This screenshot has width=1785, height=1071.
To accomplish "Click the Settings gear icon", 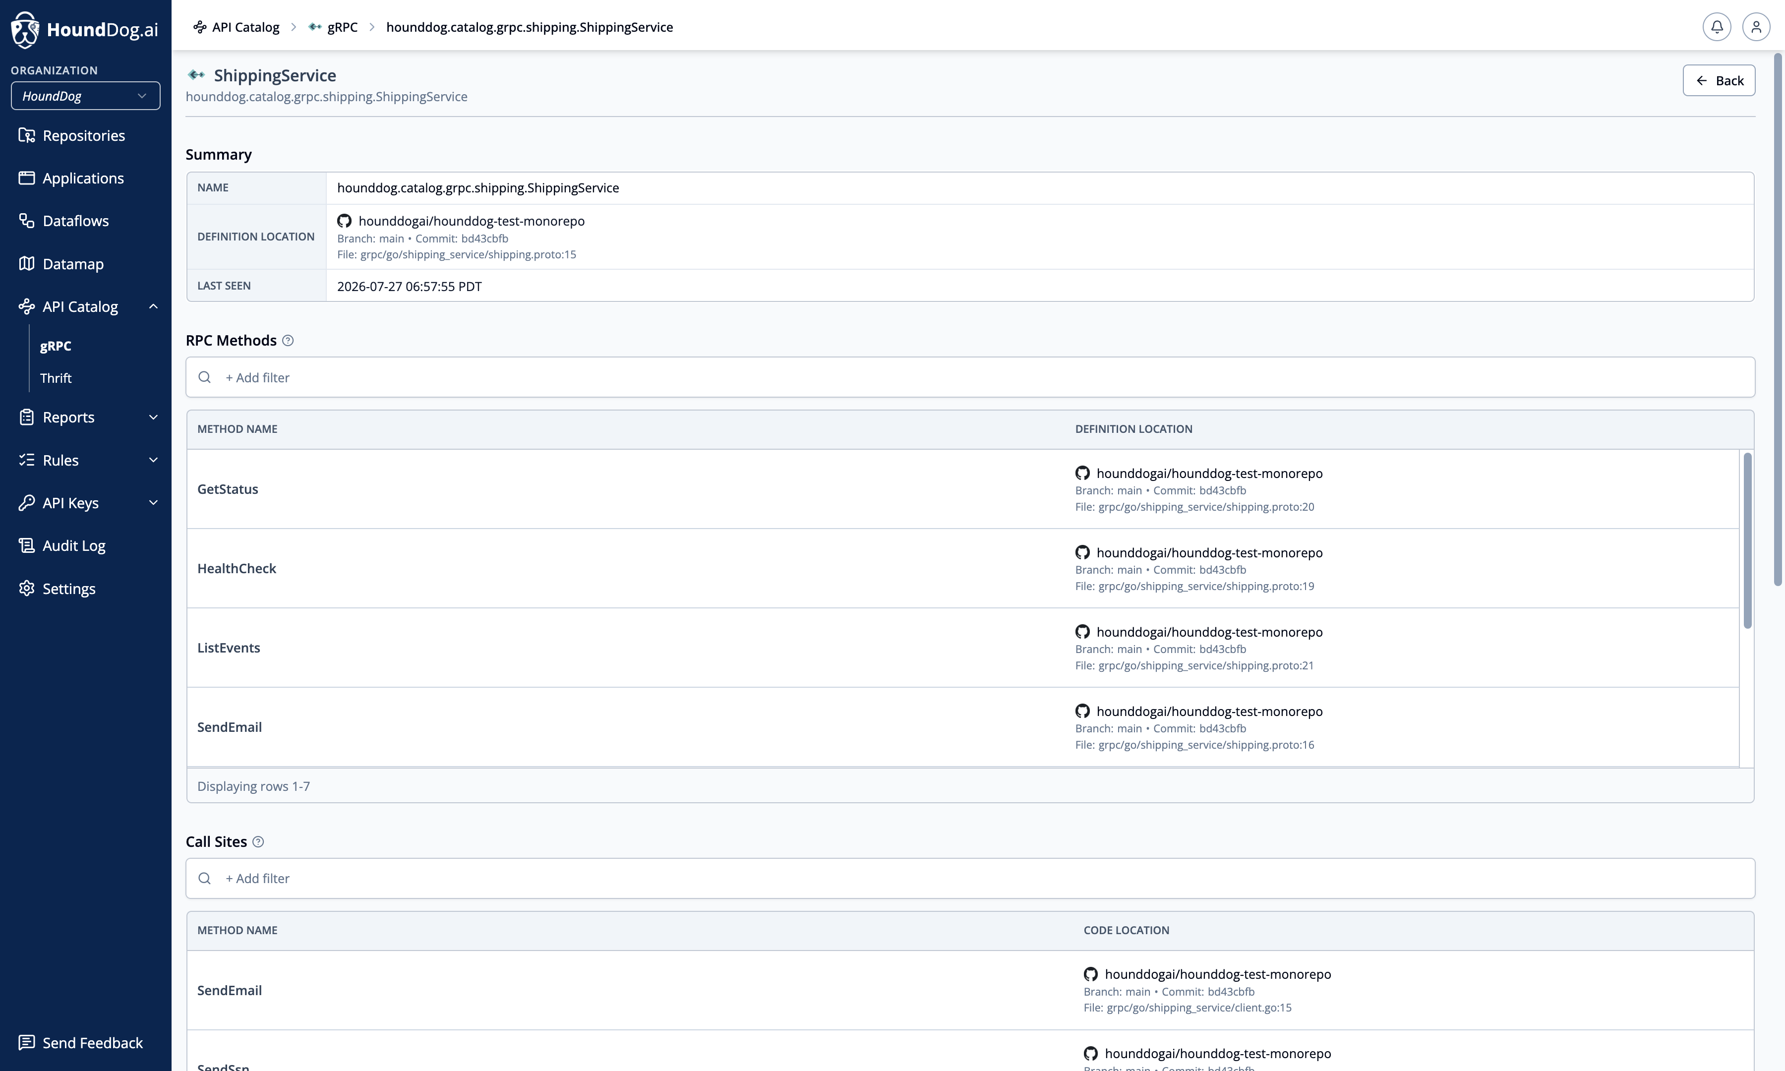I will point(27,588).
